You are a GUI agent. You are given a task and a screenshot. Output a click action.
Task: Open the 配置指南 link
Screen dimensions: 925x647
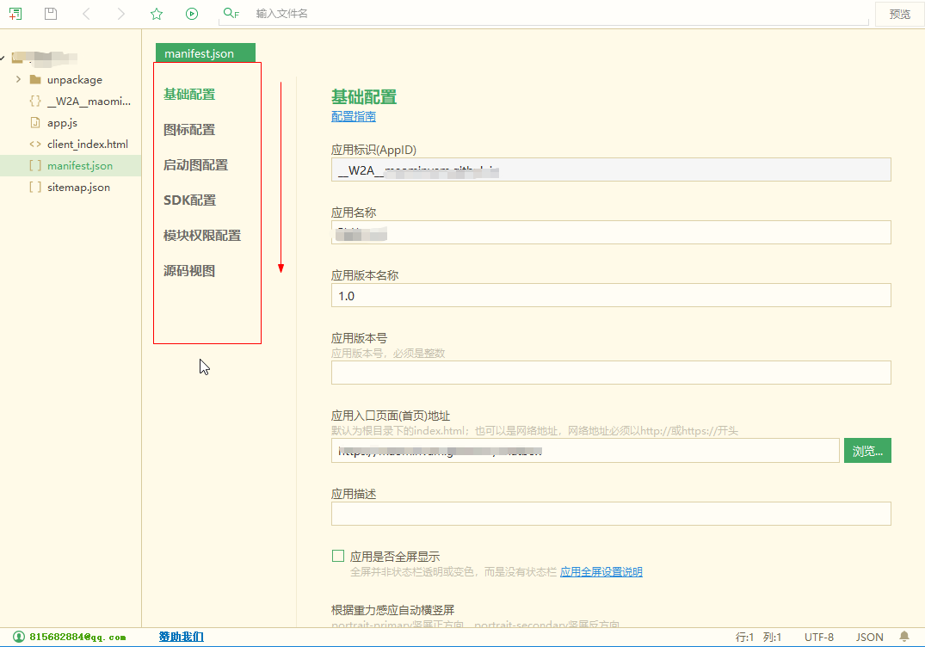(x=354, y=116)
